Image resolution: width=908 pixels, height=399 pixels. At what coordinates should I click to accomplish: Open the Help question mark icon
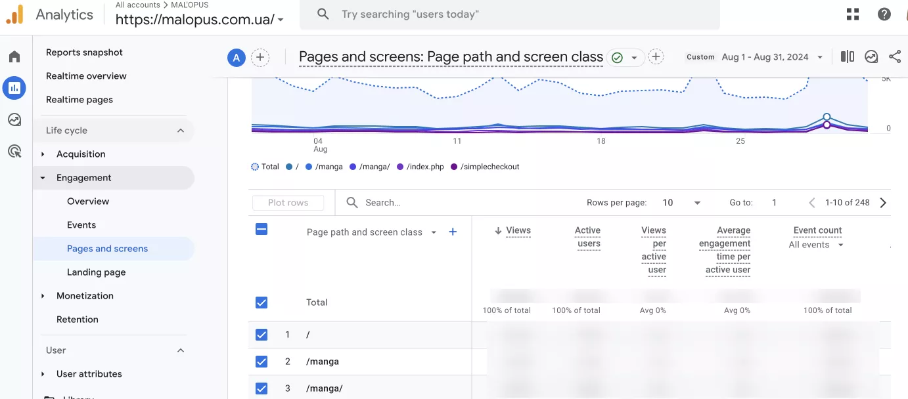884,14
